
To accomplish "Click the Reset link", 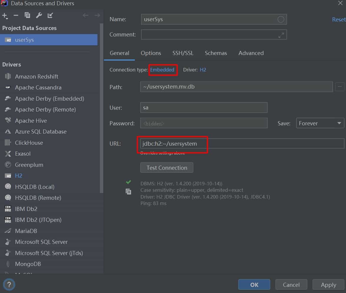I will [339, 20].
